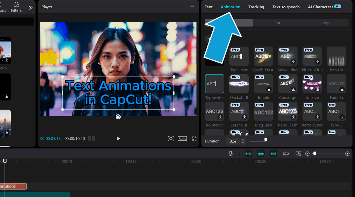Apply the Mag...ake animation
This screenshot has height=197, width=355.
tap(263, 111)
